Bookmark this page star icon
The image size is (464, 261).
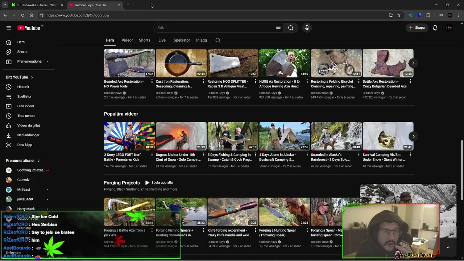click(x=399, y=15)
